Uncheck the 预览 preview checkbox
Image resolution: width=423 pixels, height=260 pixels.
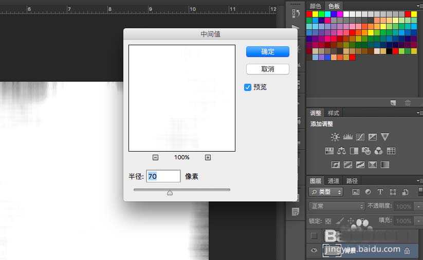248,87
